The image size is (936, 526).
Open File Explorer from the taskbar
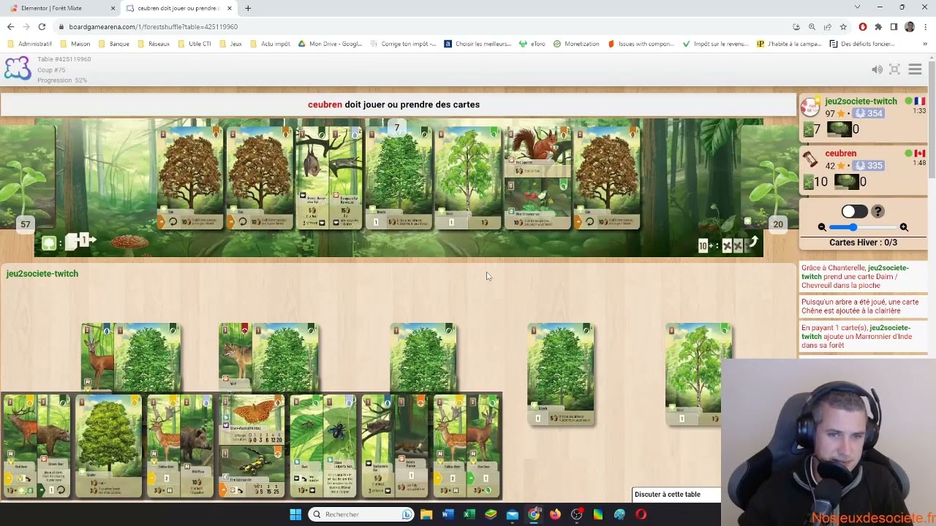pos(426,514)
